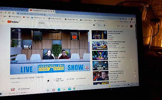Click the address bar URL

click(33, 14)
